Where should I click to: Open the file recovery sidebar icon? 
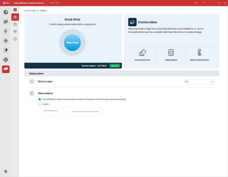point(6,31)
